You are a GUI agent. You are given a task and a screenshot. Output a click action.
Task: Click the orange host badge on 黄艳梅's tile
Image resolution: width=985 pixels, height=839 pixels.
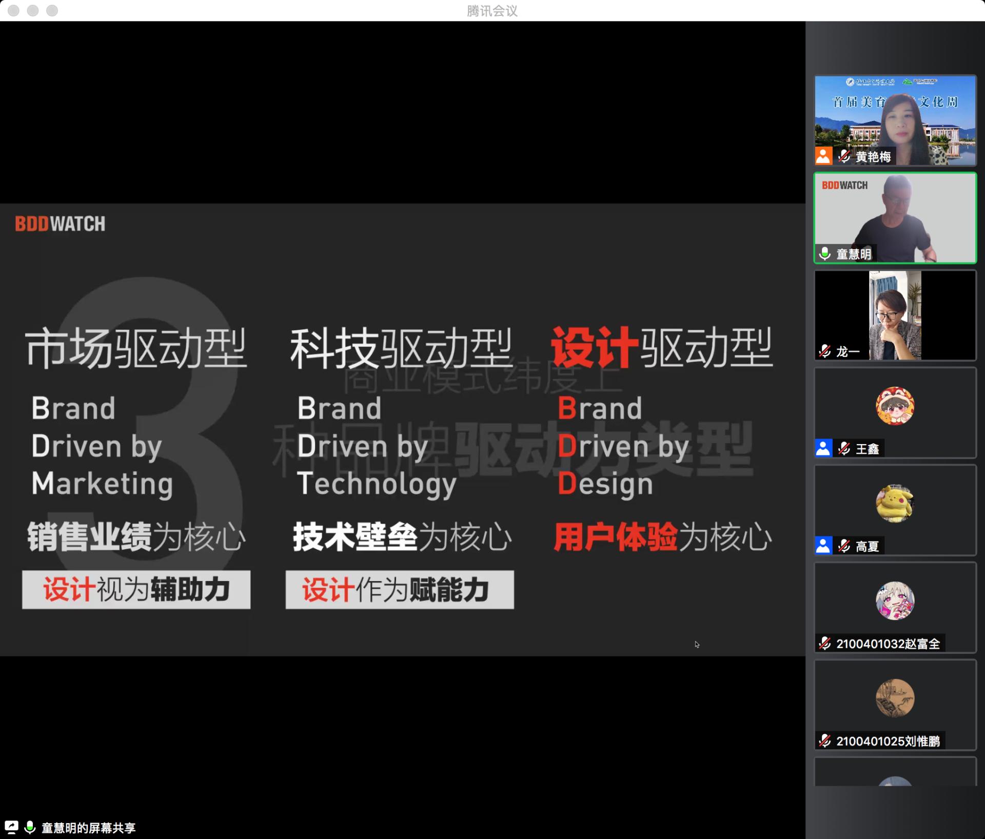823,156
